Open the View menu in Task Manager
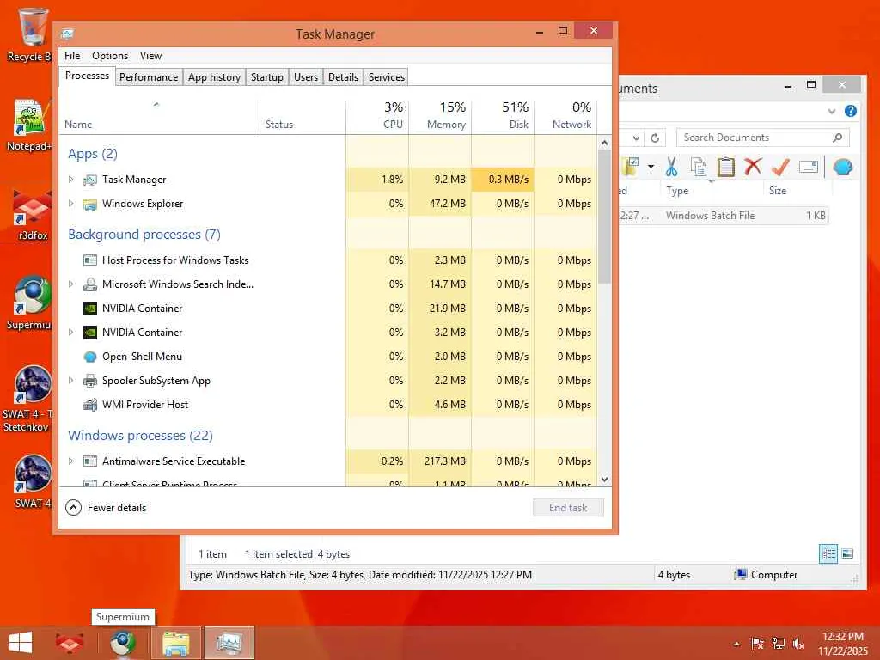Image resolution: width=880 pixels, height=660 pixels. coord(150,56)
